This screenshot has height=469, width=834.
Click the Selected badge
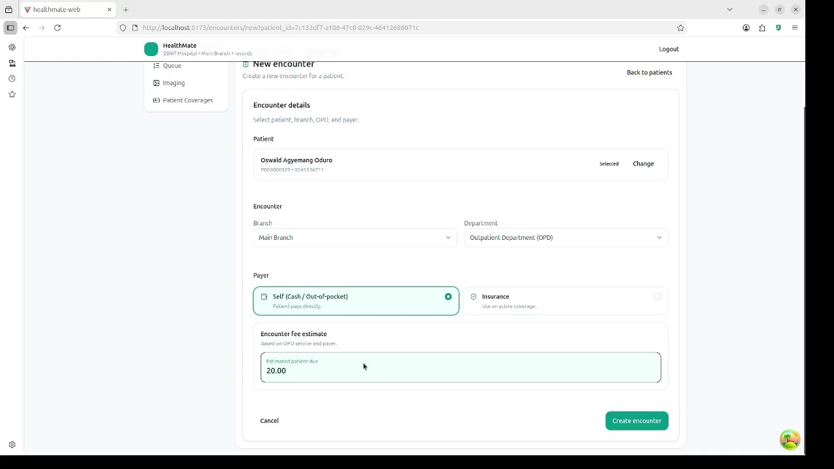pyautogui.click(x=609, y=163)
